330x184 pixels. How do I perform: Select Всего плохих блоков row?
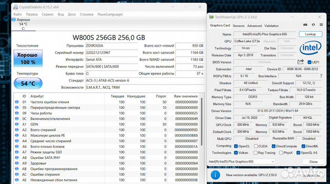[x=106, y=146]
